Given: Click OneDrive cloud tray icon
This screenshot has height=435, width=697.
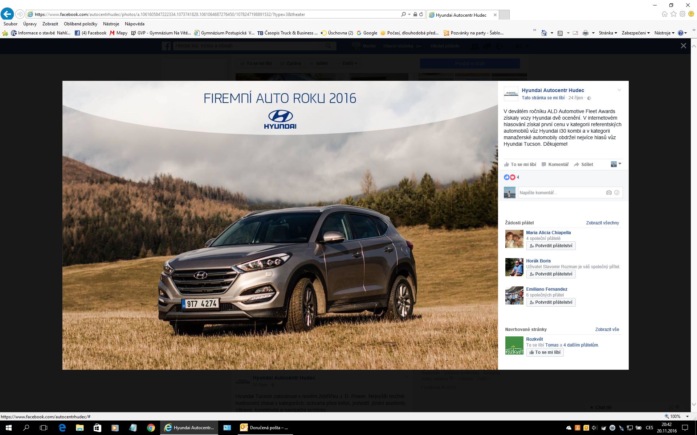Looking at the screenshot, I should coord(568,428).
